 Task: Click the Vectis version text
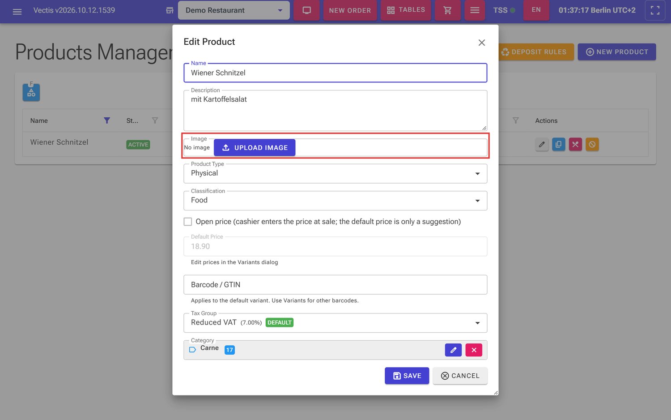tap(74, 10)
